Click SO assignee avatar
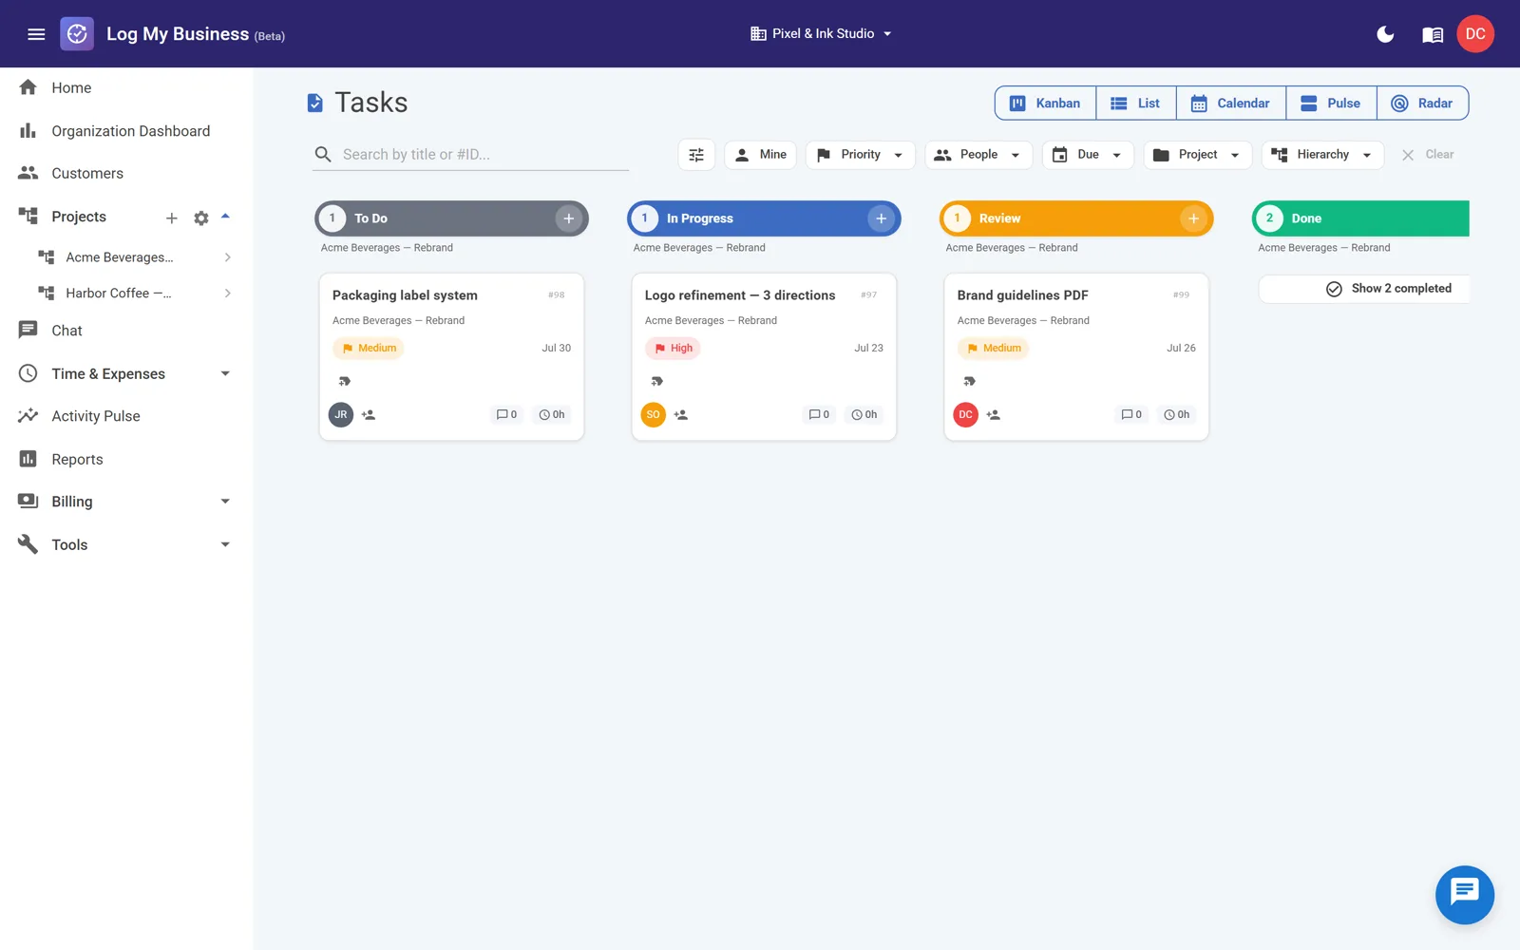This screenshot has height=950, width=1520. (x=654, y=415)
